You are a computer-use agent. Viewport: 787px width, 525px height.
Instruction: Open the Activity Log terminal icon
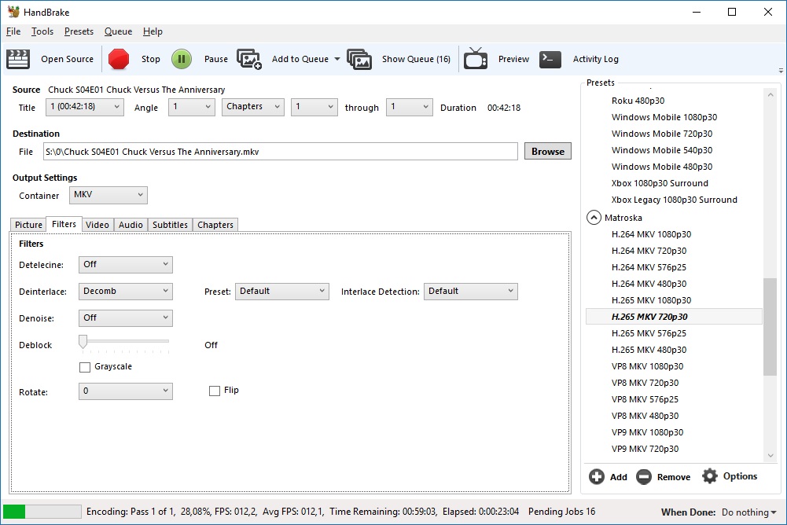(x=550, y=59)
